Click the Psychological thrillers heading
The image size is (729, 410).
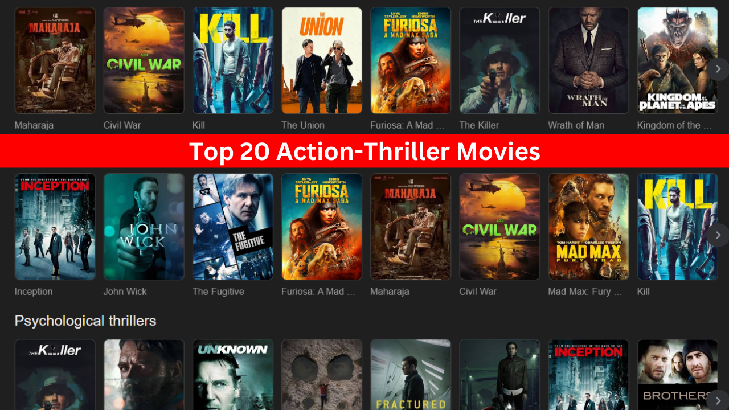[x=85, y=321]
